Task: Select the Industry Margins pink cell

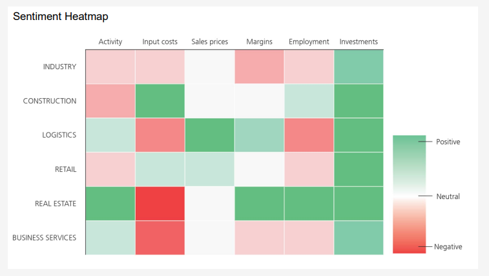Action: 259,67
